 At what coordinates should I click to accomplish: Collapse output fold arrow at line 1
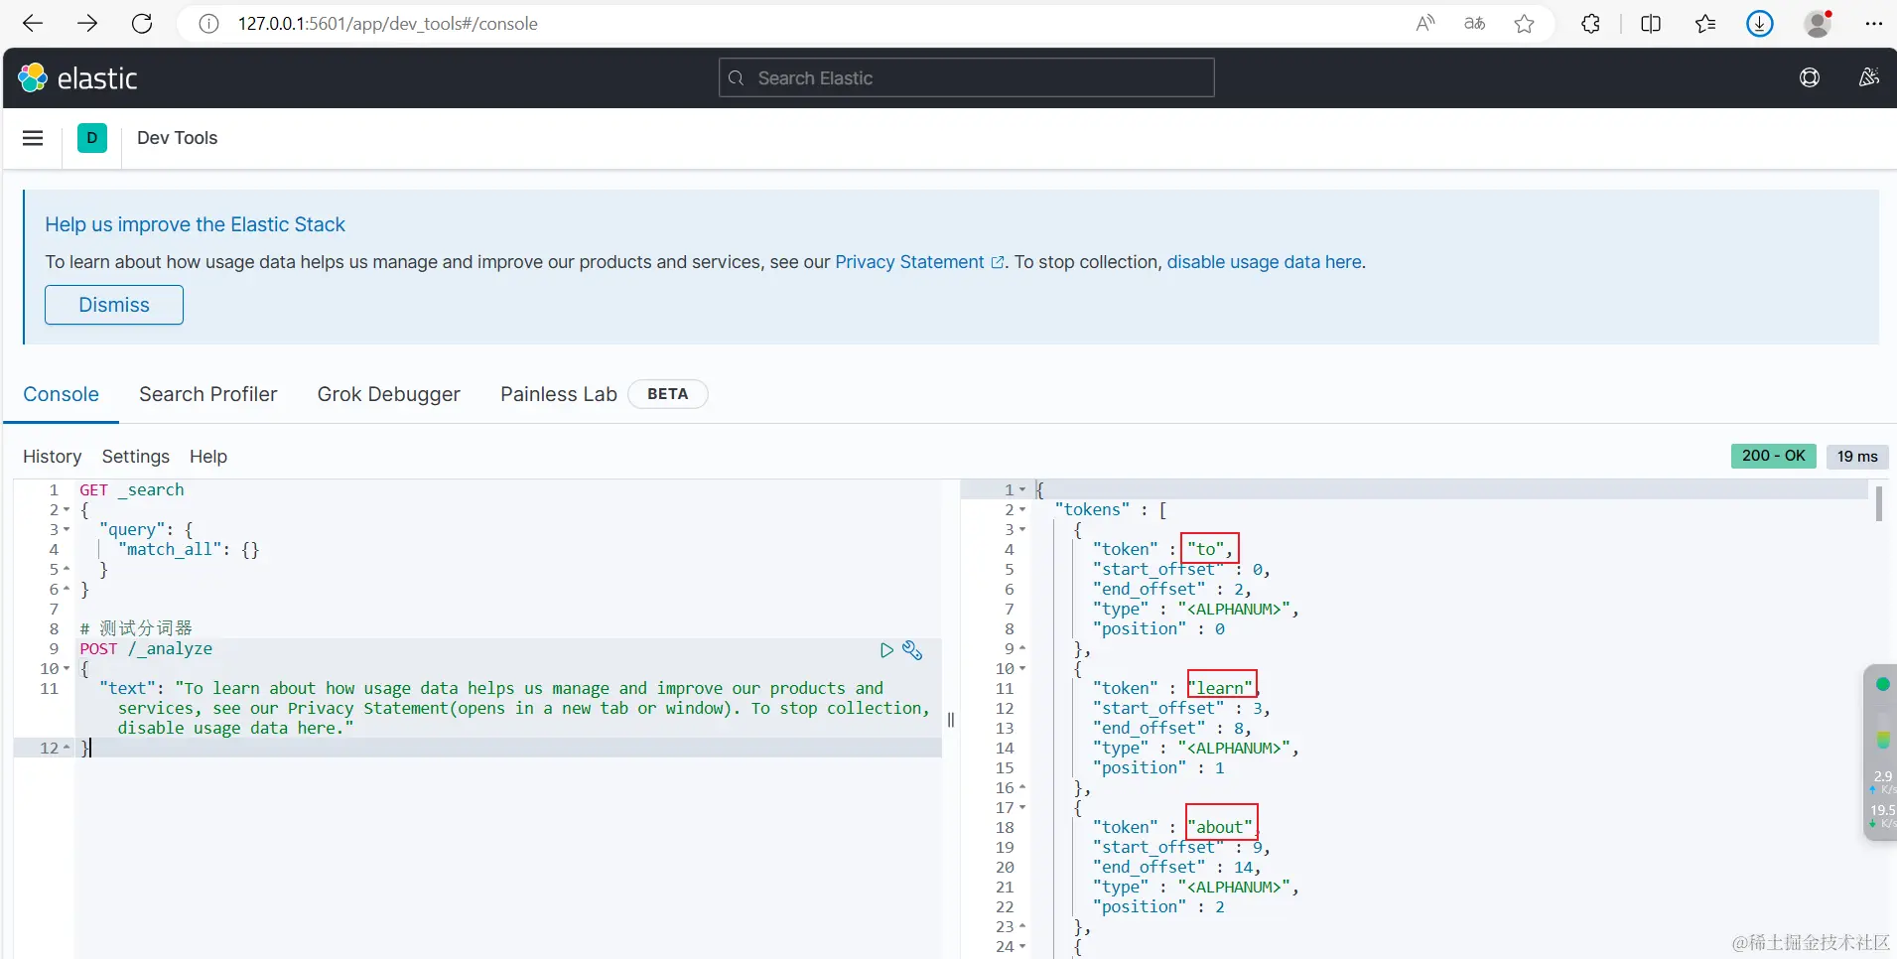[x=1022, y=490]
